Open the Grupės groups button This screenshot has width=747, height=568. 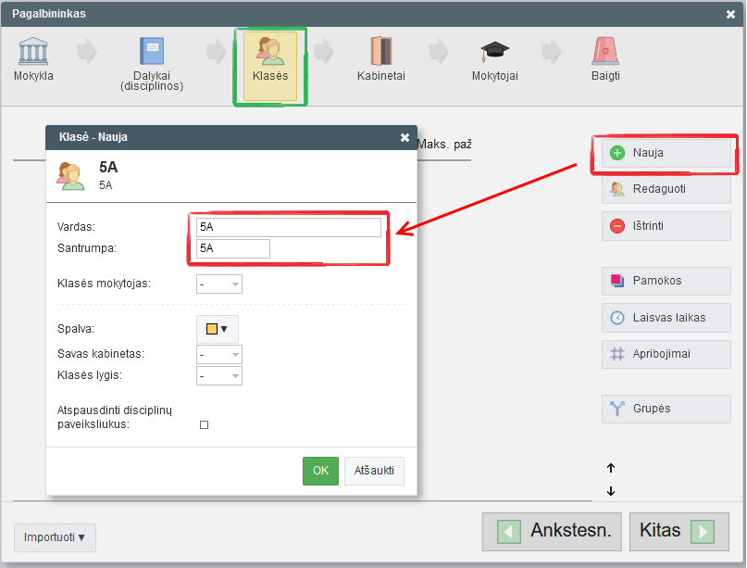pos(666,408)
